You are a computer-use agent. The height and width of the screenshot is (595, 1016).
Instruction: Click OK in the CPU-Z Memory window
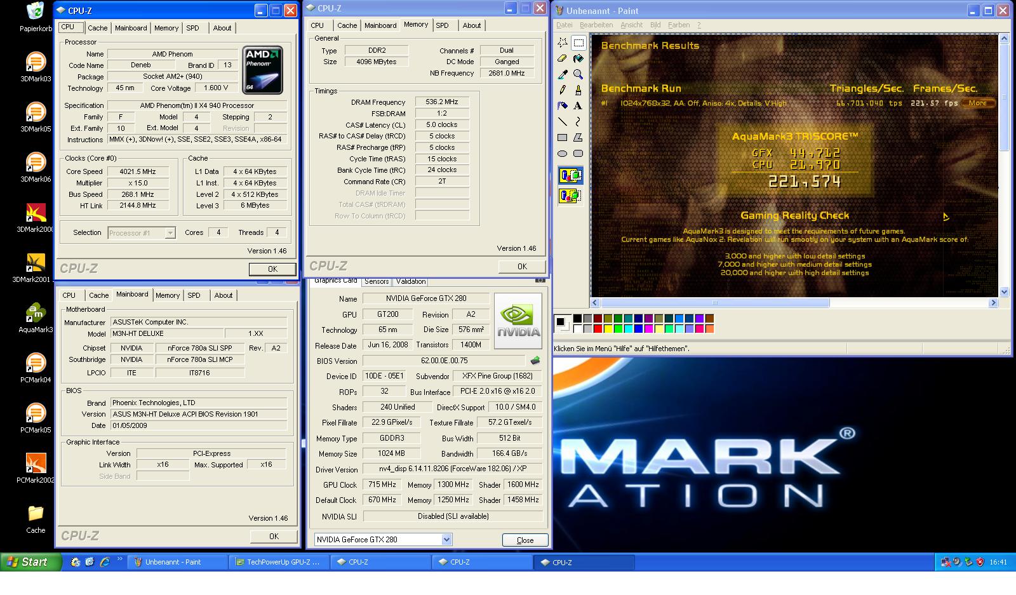tap(522, 267)
